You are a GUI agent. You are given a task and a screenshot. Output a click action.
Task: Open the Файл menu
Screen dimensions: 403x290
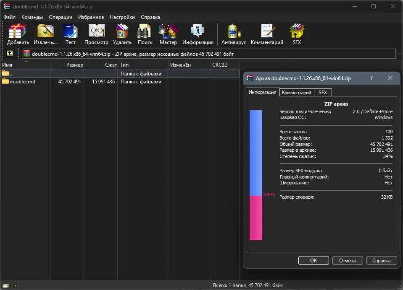point(9,17)
